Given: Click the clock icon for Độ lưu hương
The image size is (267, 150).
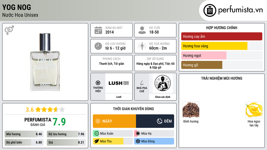Looking at the screenshot, I should [98, 46].
